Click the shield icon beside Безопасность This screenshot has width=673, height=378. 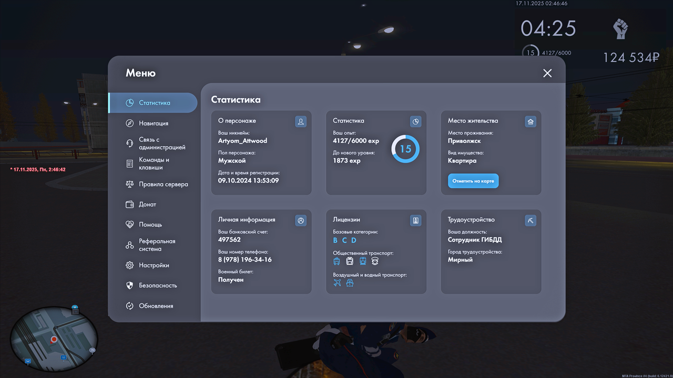click(130, 286)
